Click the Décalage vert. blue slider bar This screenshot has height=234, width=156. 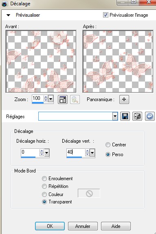pyautogui.click(x=74, y=157)
